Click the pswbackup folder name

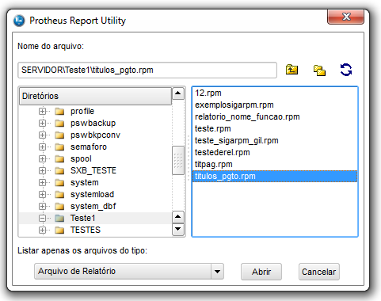point(93,124)
